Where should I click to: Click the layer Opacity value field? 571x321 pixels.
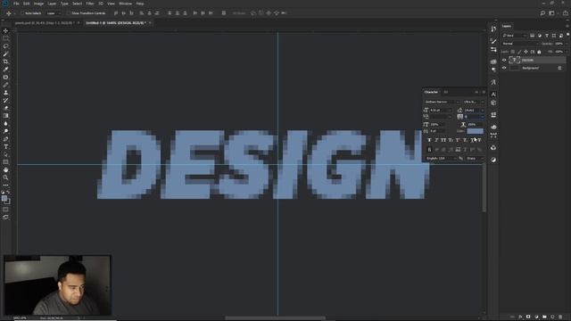pyautogui.click(x=559, y=44)
